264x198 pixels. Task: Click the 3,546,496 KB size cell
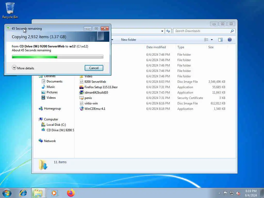(217, 82)
